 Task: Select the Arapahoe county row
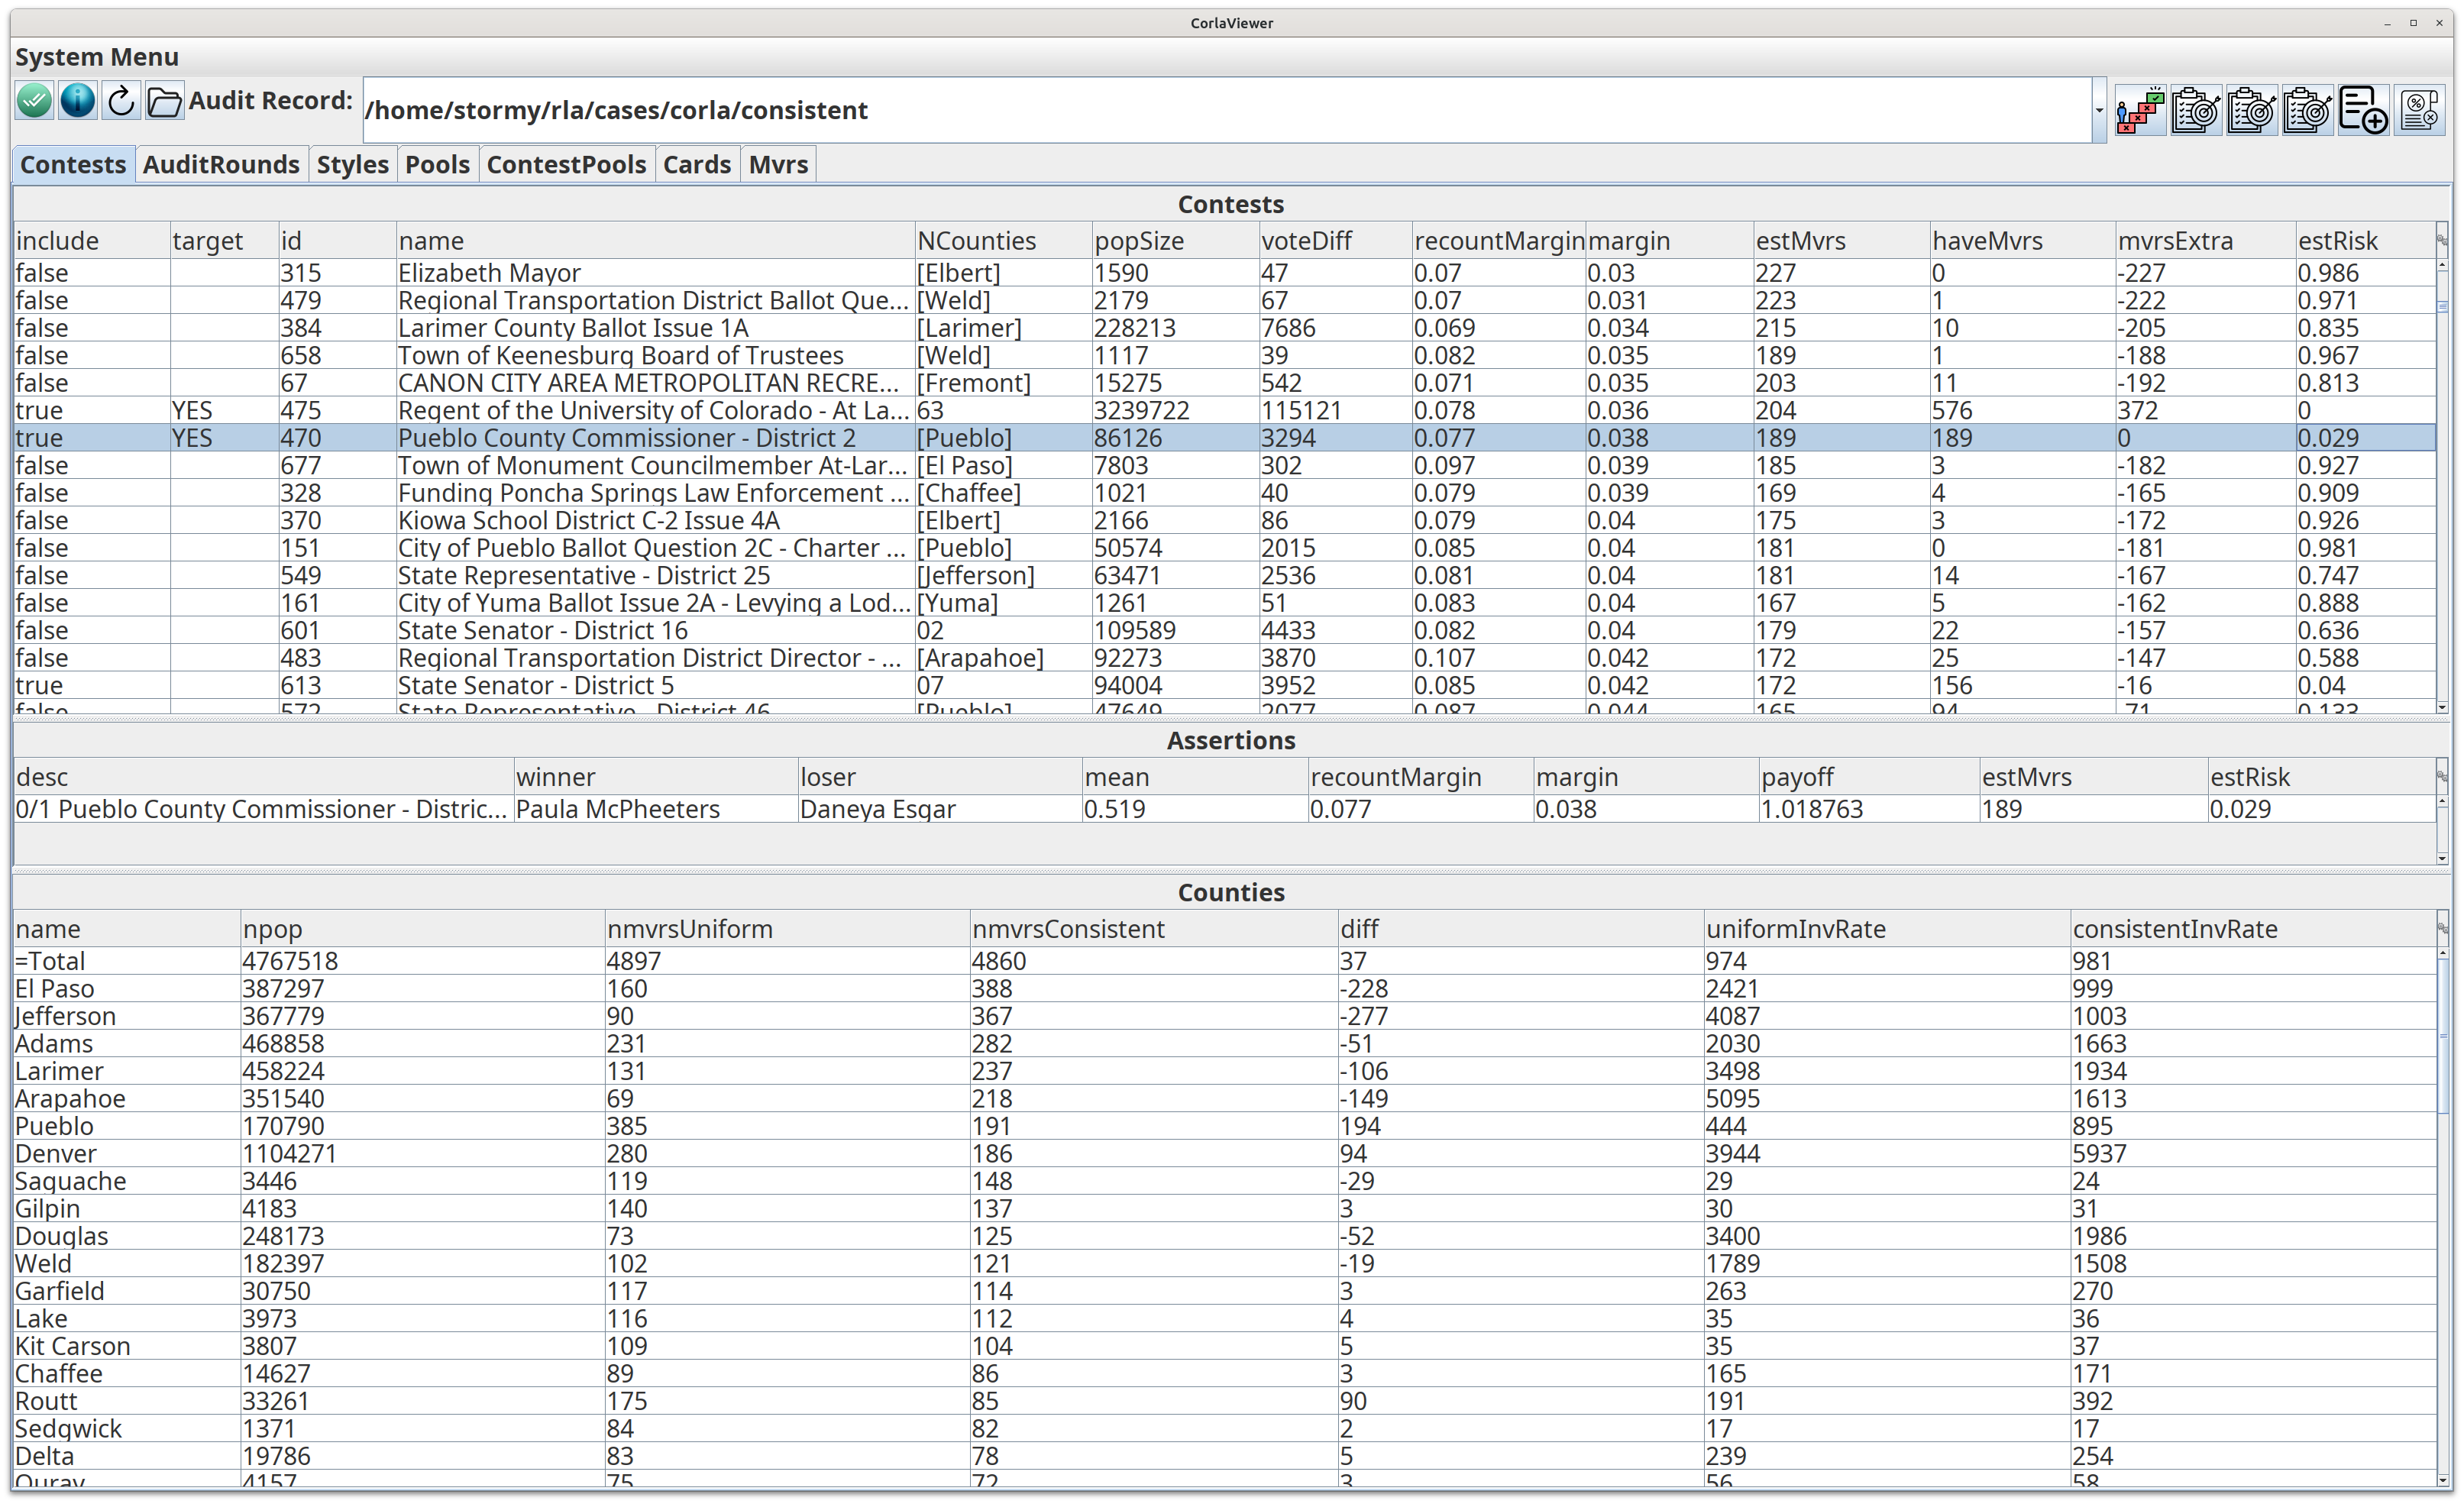[x=1224, y=1099]
